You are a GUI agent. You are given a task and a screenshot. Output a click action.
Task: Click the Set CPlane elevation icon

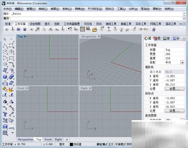click(x=13, y=29)
